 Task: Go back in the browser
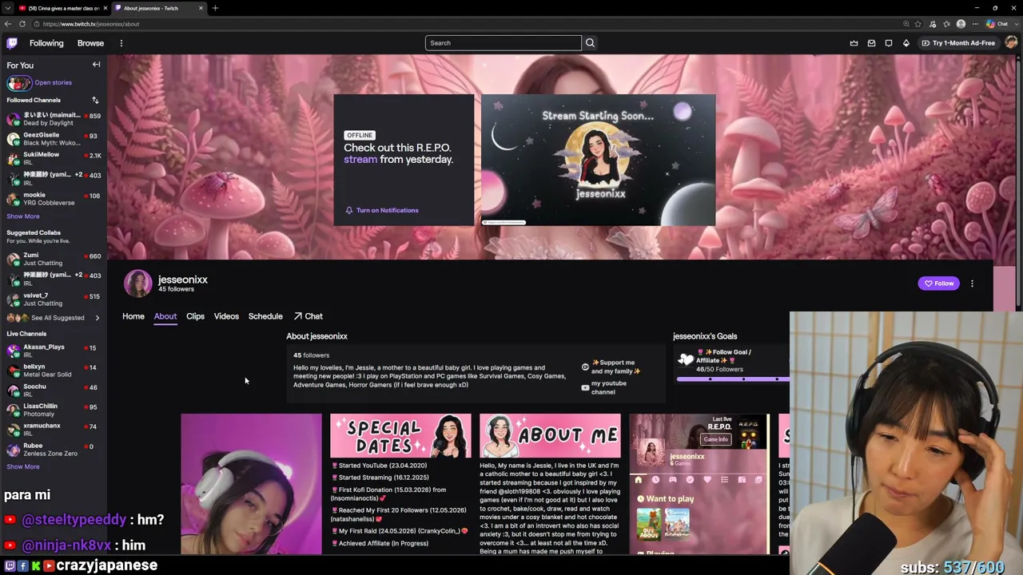coord(8,24)
